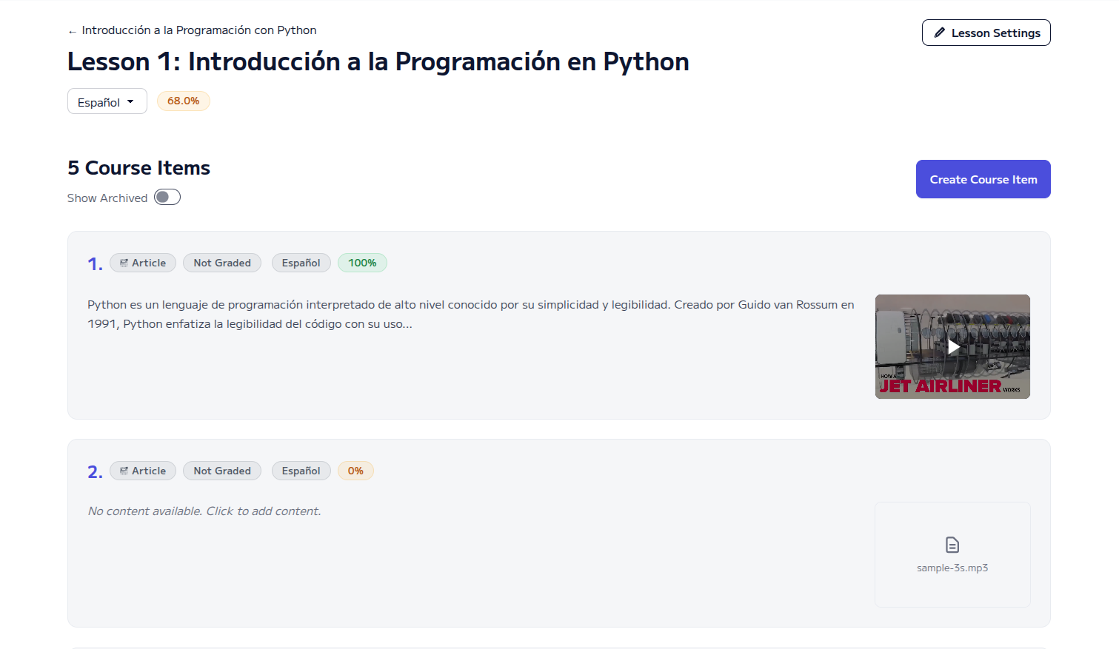The width and height of the screenshot is (1119, 649).
Task: Open Lesson Settings
Action: 986,33
